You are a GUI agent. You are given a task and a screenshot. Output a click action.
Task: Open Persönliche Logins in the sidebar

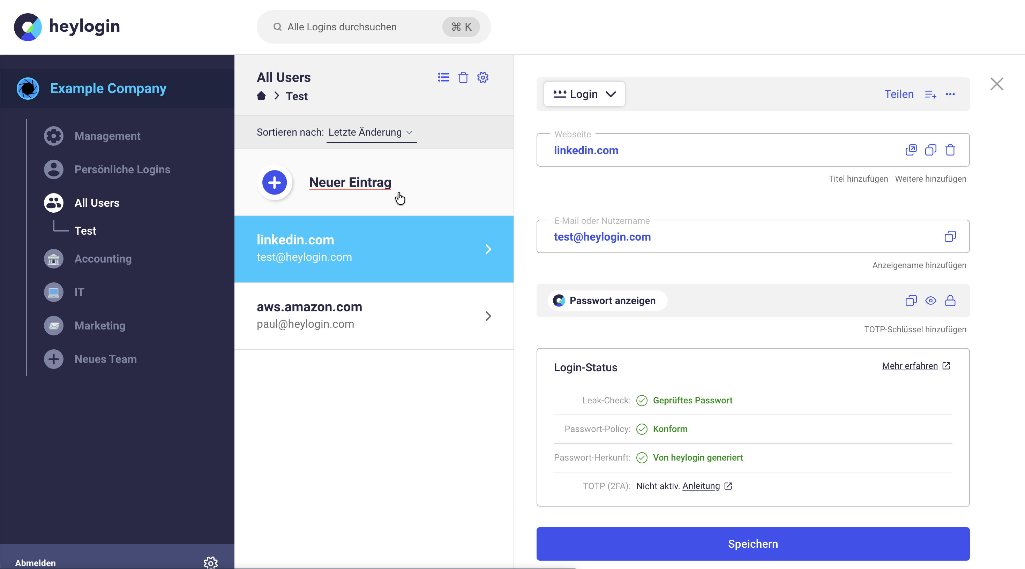tap(122, 169)
